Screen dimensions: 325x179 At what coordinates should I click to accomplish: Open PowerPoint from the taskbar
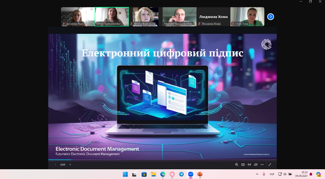click(x=200, y=174)
